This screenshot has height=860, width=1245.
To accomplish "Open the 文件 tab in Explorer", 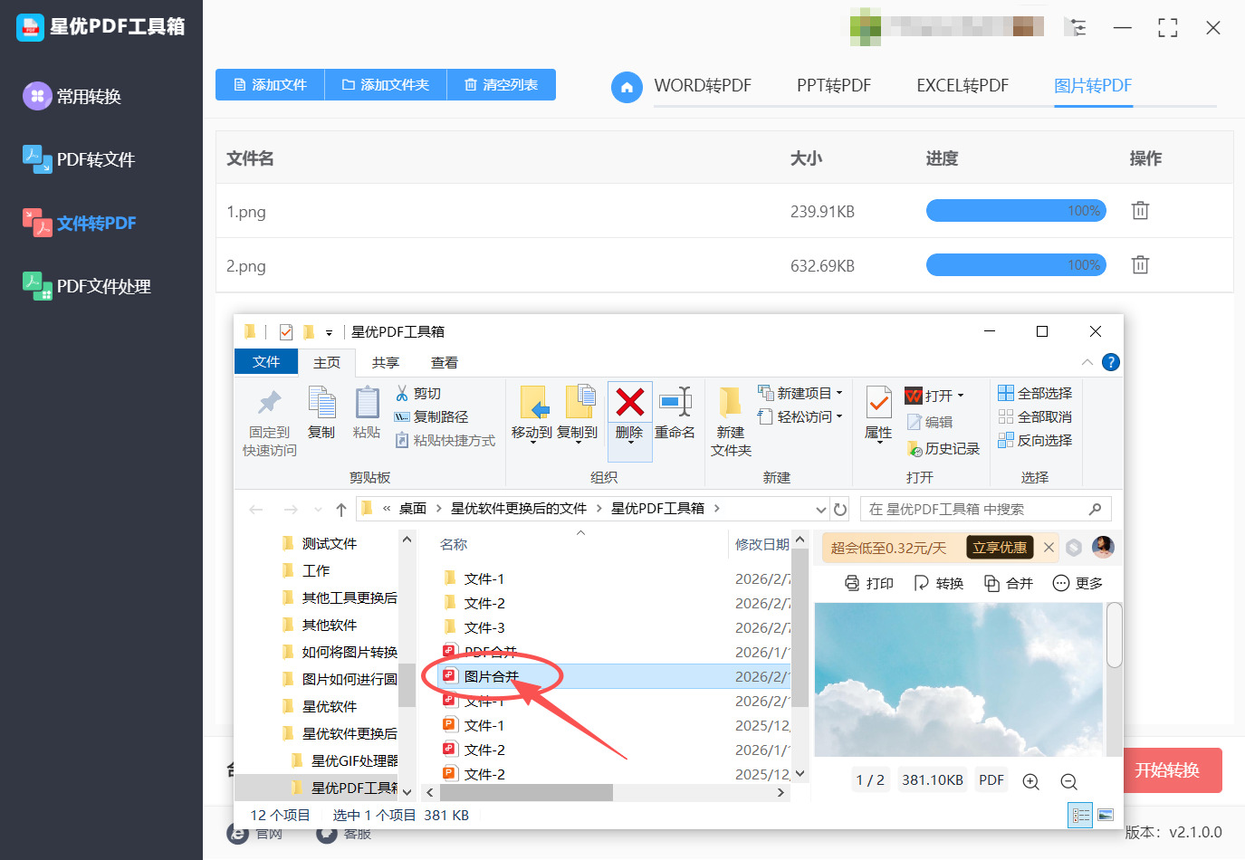I will [266, 362].
